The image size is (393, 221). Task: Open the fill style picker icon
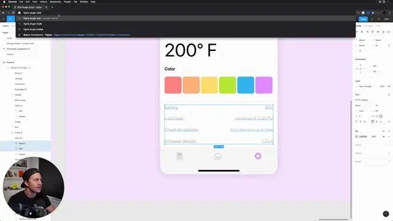pyautogui.click(x=383, y=131)
